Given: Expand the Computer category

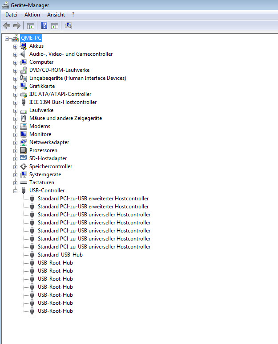Looking at the screenshot, I should click(x=15, y=63).
